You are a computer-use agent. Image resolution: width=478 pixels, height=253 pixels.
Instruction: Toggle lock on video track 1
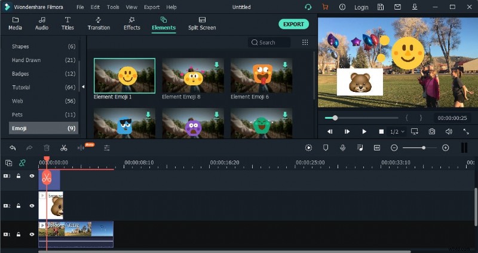(19, 234)
